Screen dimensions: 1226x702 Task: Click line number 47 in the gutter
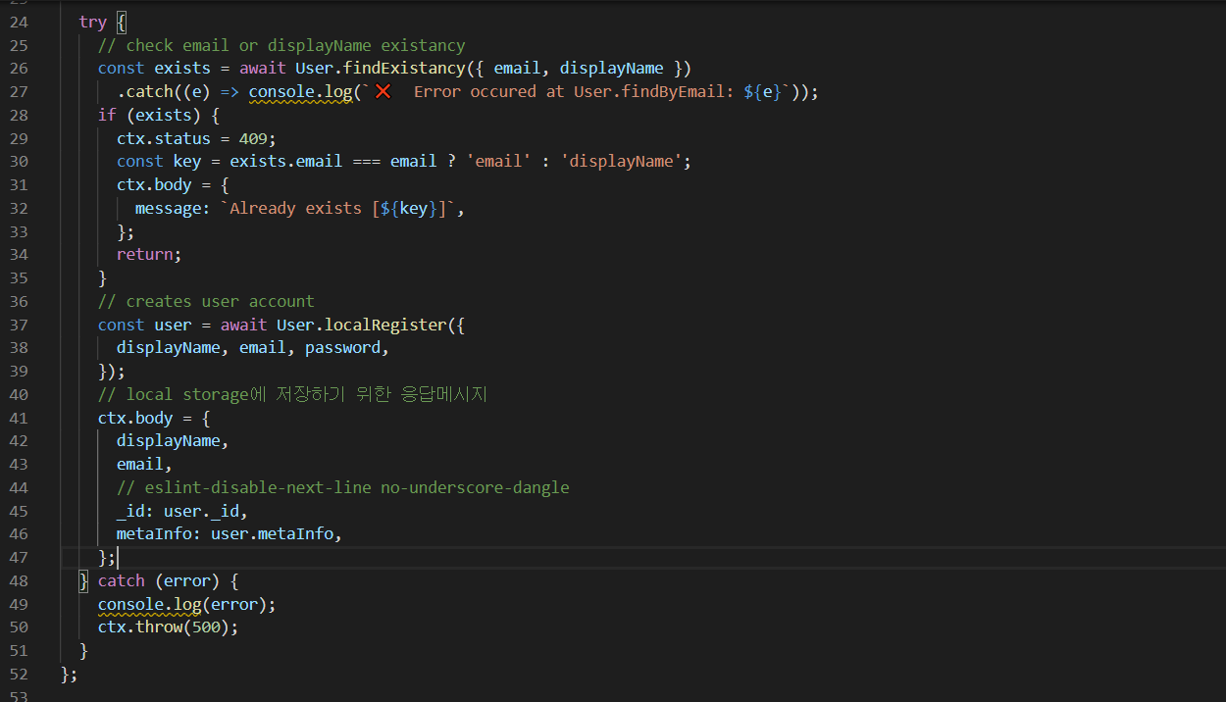pos(19,557)
